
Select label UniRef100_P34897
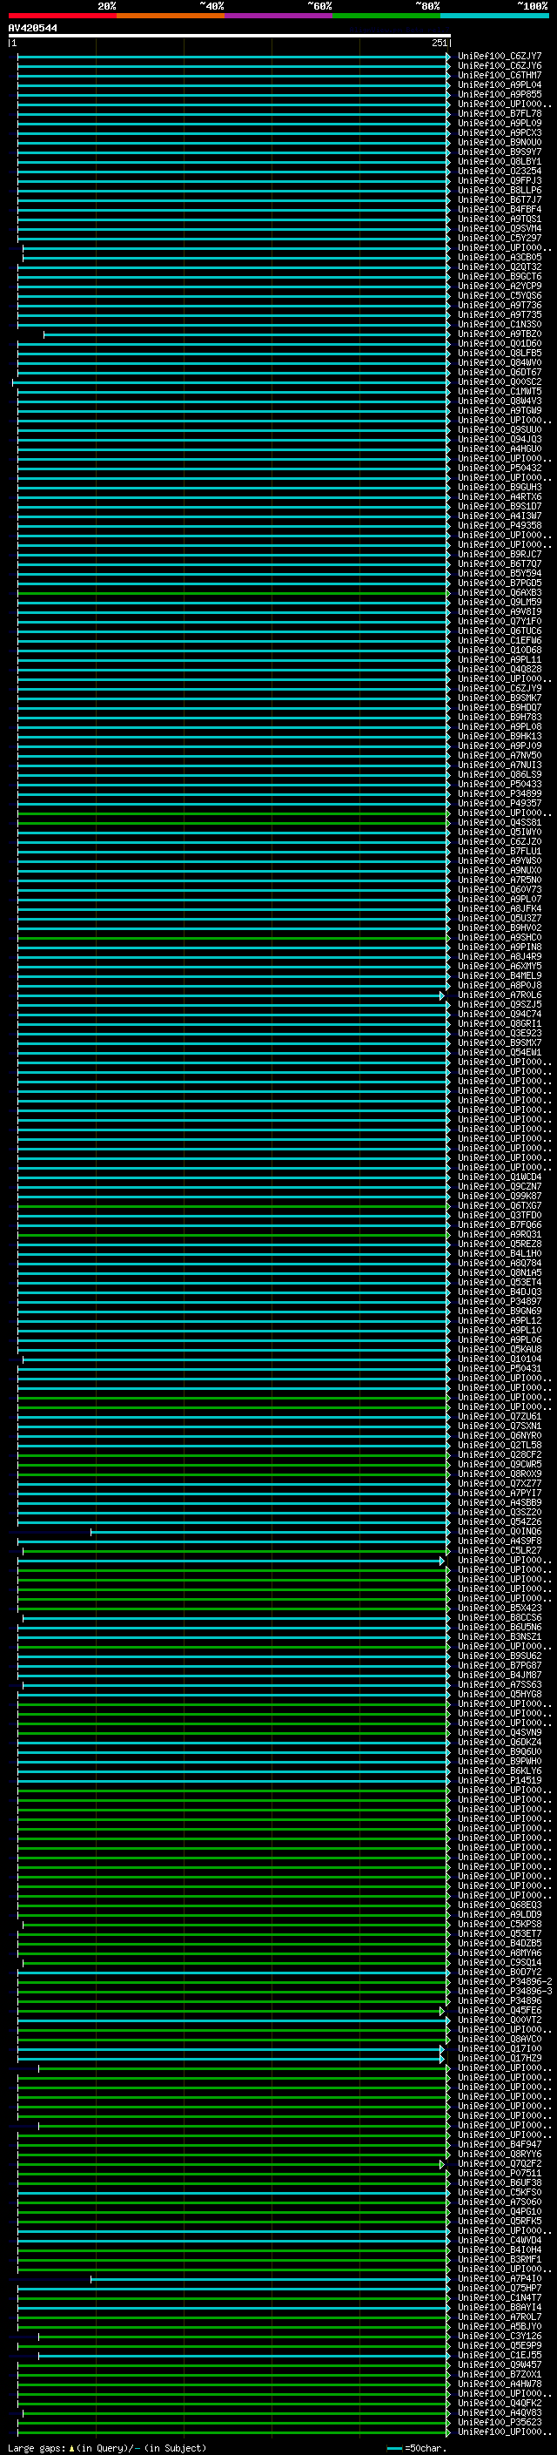pyautogui.click(x=500, y=1302)
